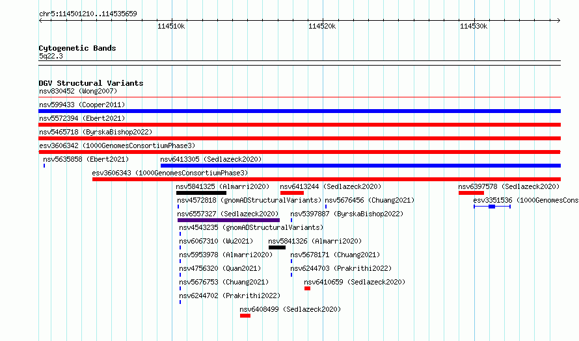Click the nsv599433 (Cooper2011) label
This screenshot has height=341, width=579.
tap(82, 105)
